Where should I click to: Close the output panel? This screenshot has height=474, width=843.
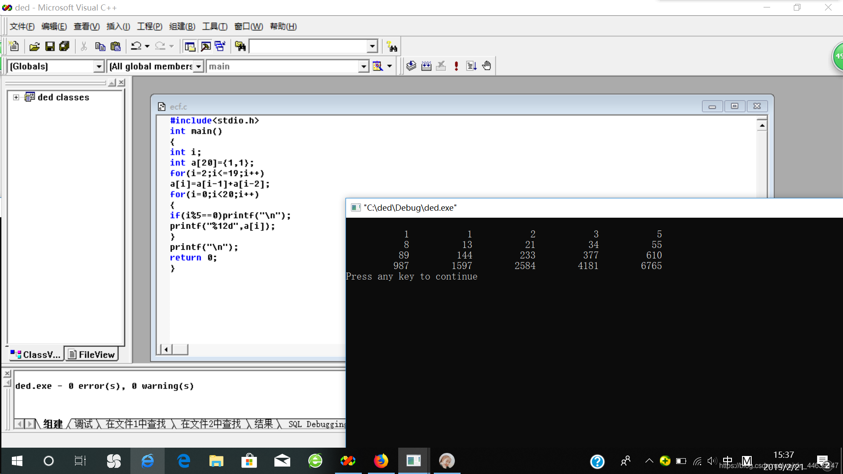click(7, 373)
